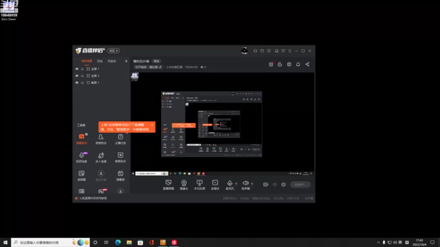This screenshot has width=440, height=247.
Task: Open the mail envelope icon in title bar
Action: [262, 51]
